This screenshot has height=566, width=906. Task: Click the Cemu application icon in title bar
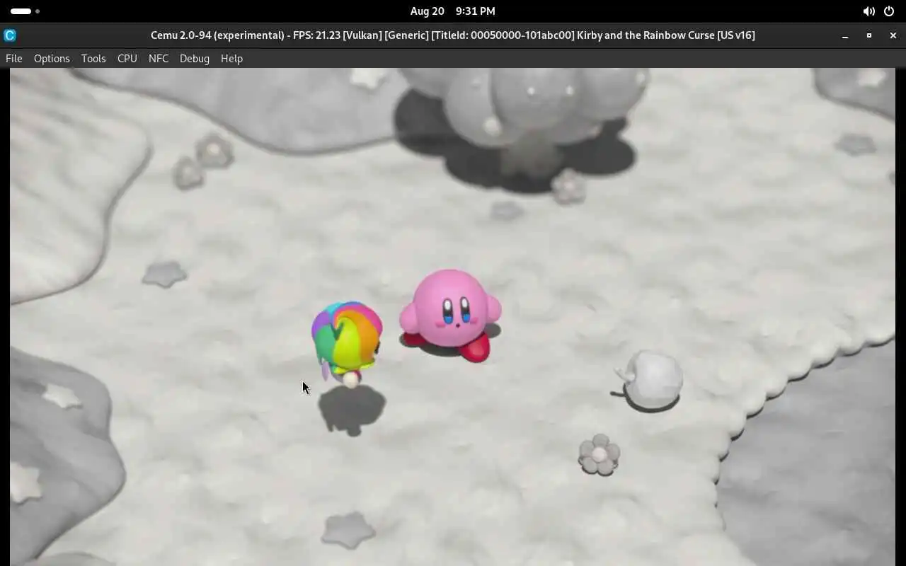(x=10, y=35)
